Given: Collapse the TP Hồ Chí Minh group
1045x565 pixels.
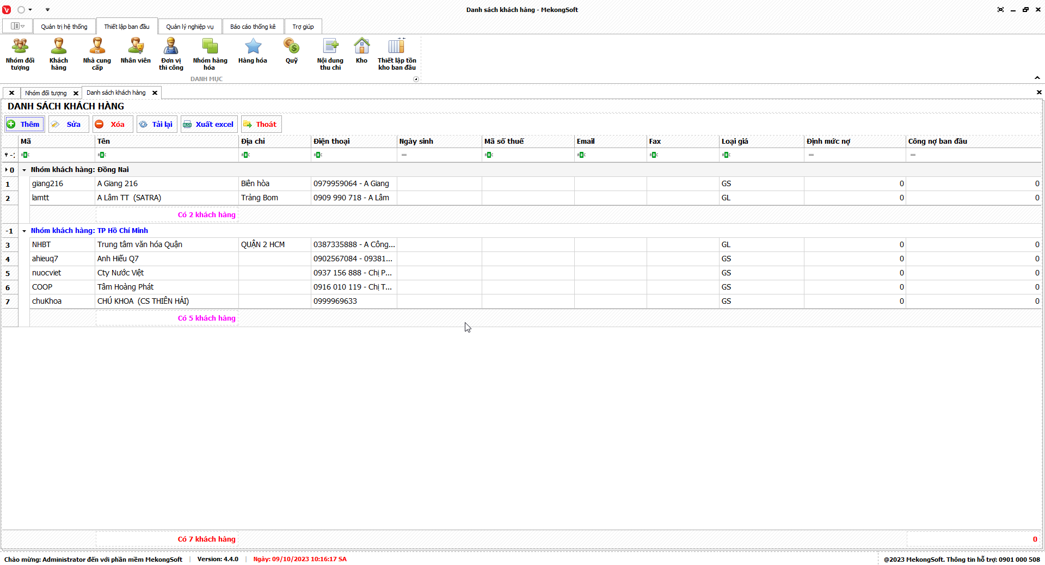Looking at the screenshot, I should coord(24,231).
